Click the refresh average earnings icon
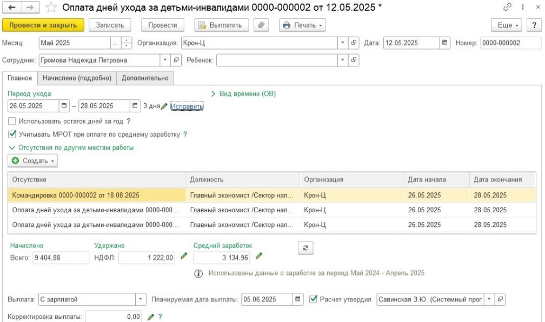The width and height of the screenshot is (545, 322). pos(305,247)
